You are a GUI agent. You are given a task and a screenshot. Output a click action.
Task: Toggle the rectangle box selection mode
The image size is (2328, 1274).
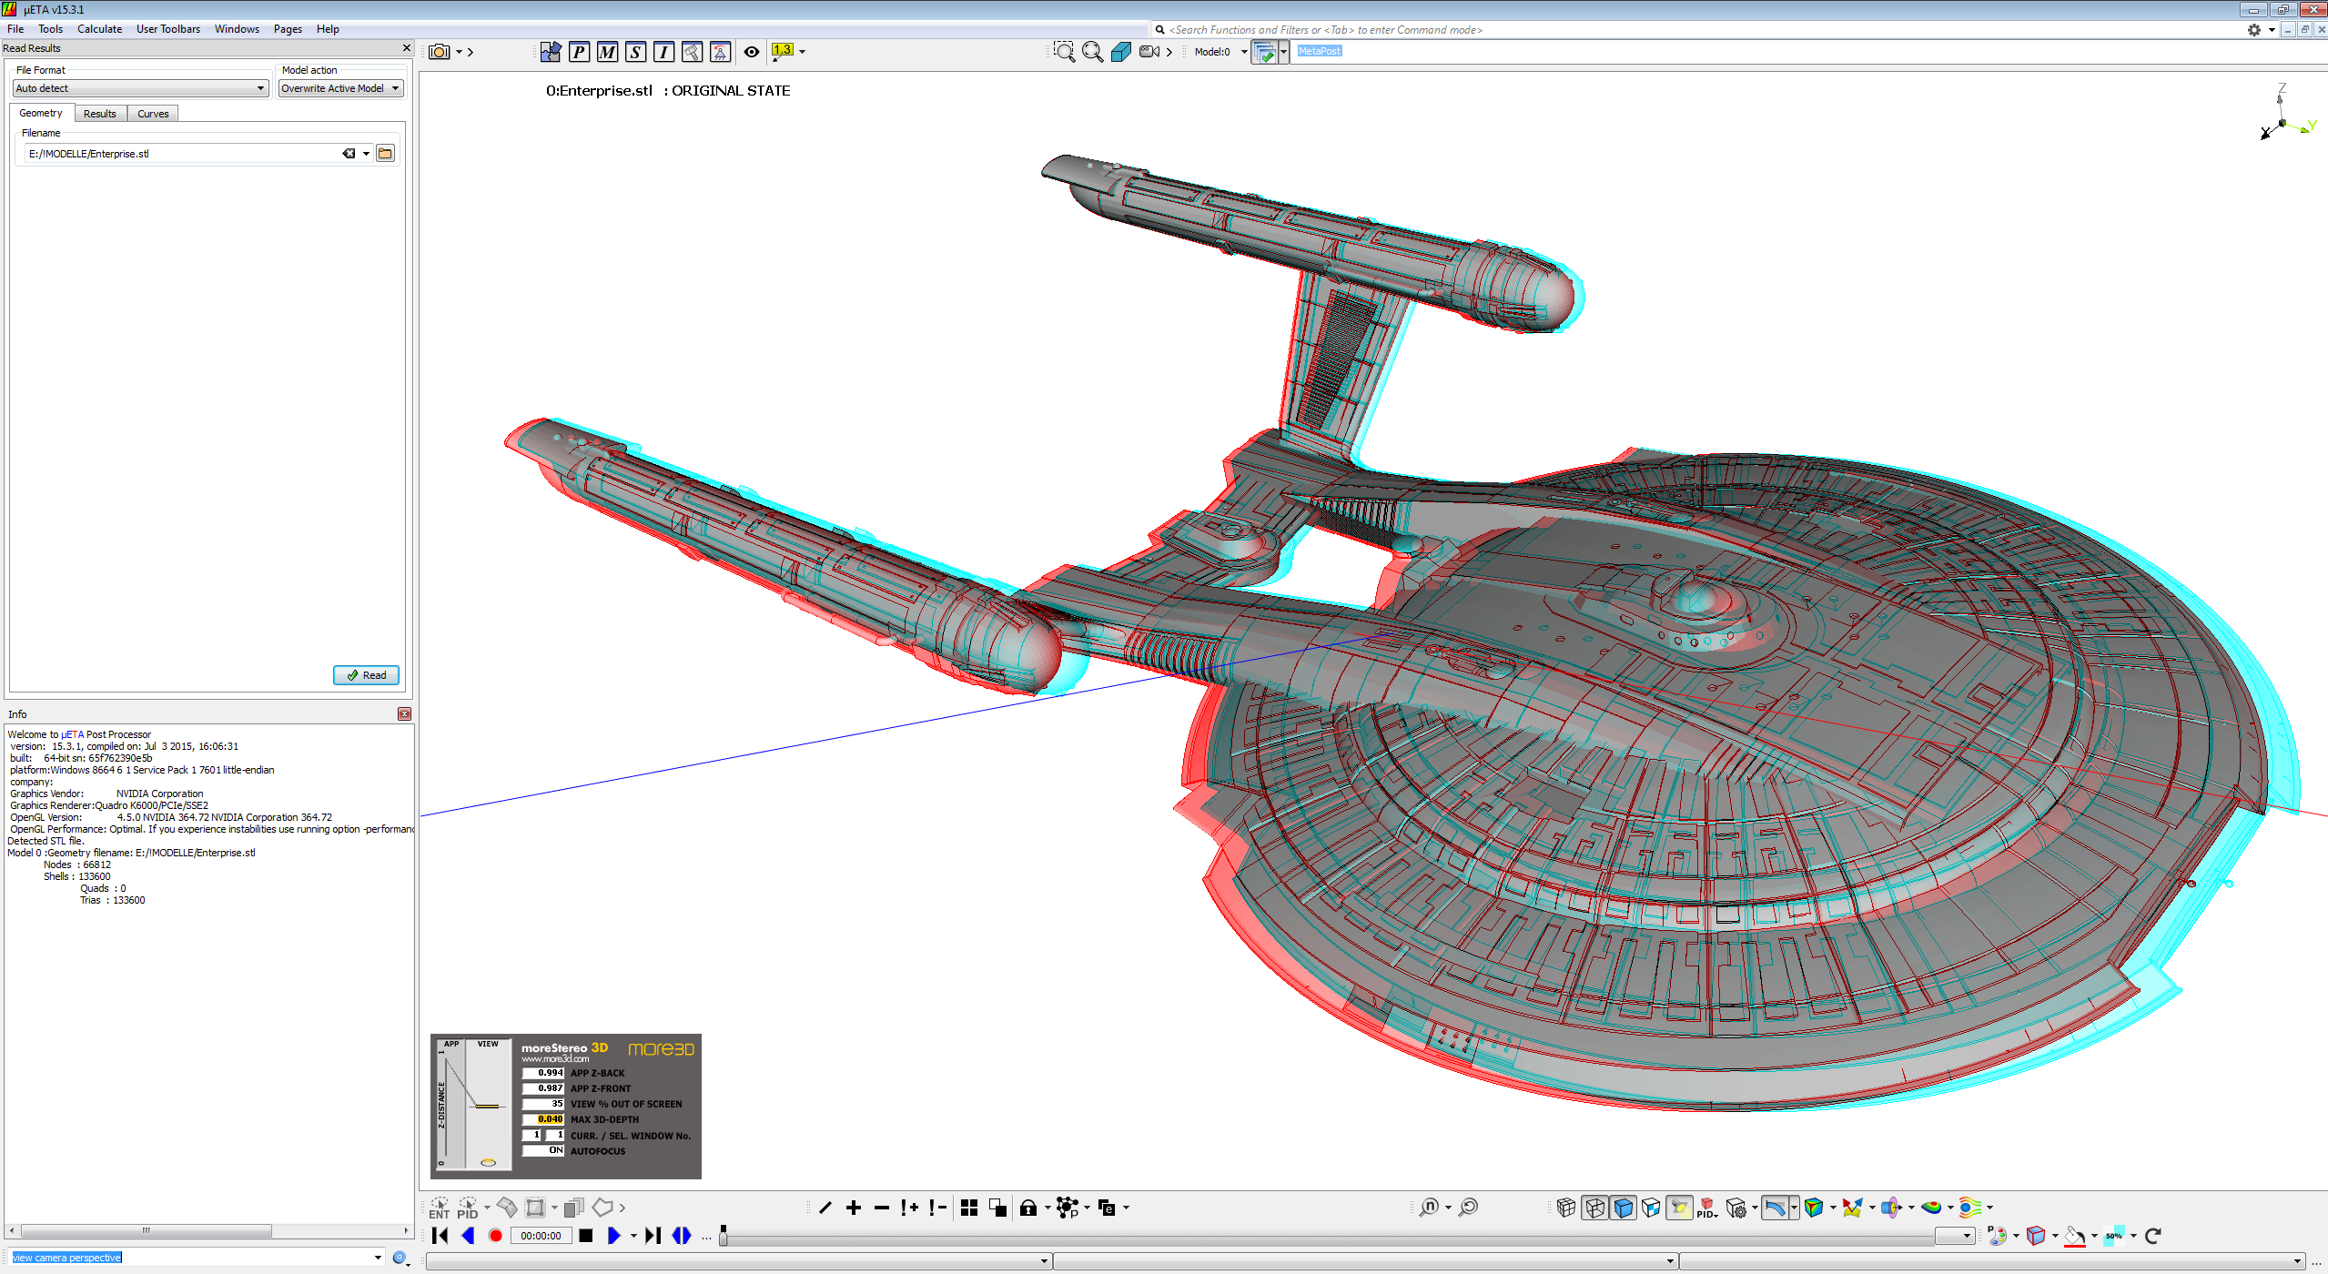(535, 1208)
